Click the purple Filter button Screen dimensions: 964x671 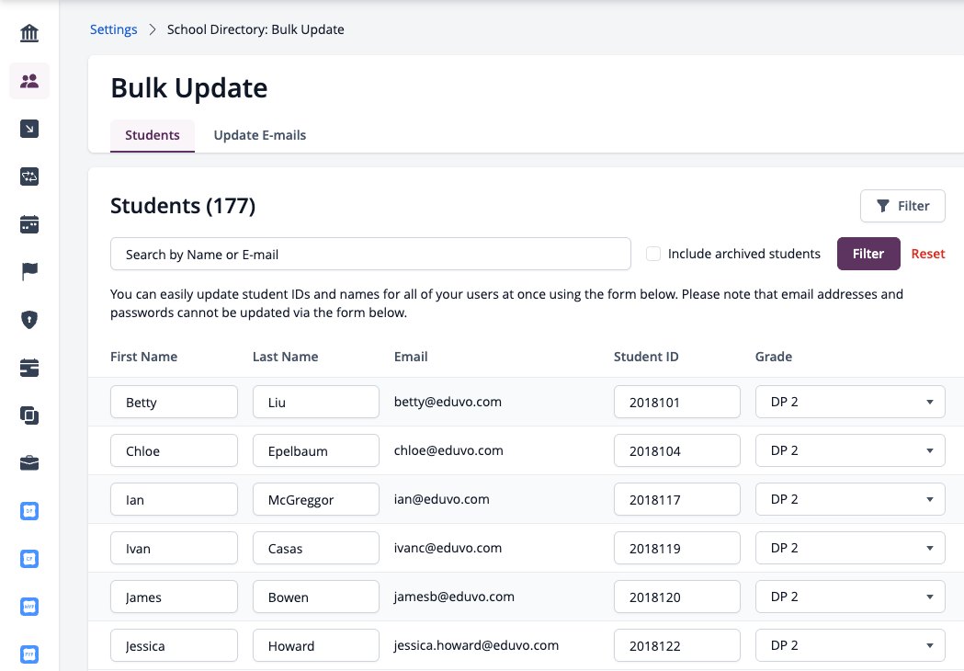[868, 254]
